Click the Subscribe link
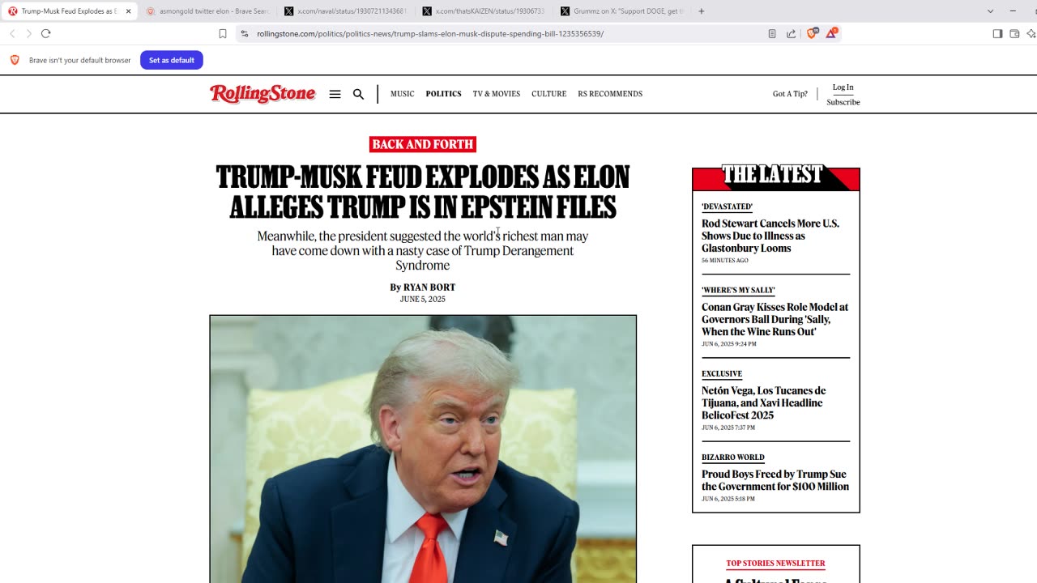 843,102
